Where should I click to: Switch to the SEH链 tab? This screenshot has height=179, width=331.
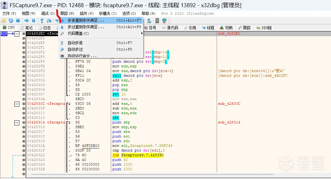tap(264, 28)
